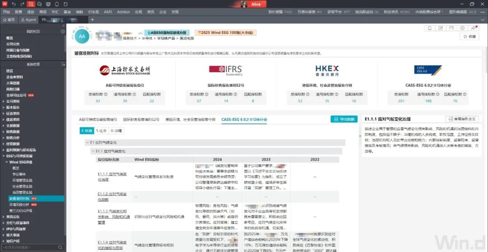This screenshot has width=488, height=252.
Task: Click the share arrow icon with red dot
Action: click(x=474, y=28)
